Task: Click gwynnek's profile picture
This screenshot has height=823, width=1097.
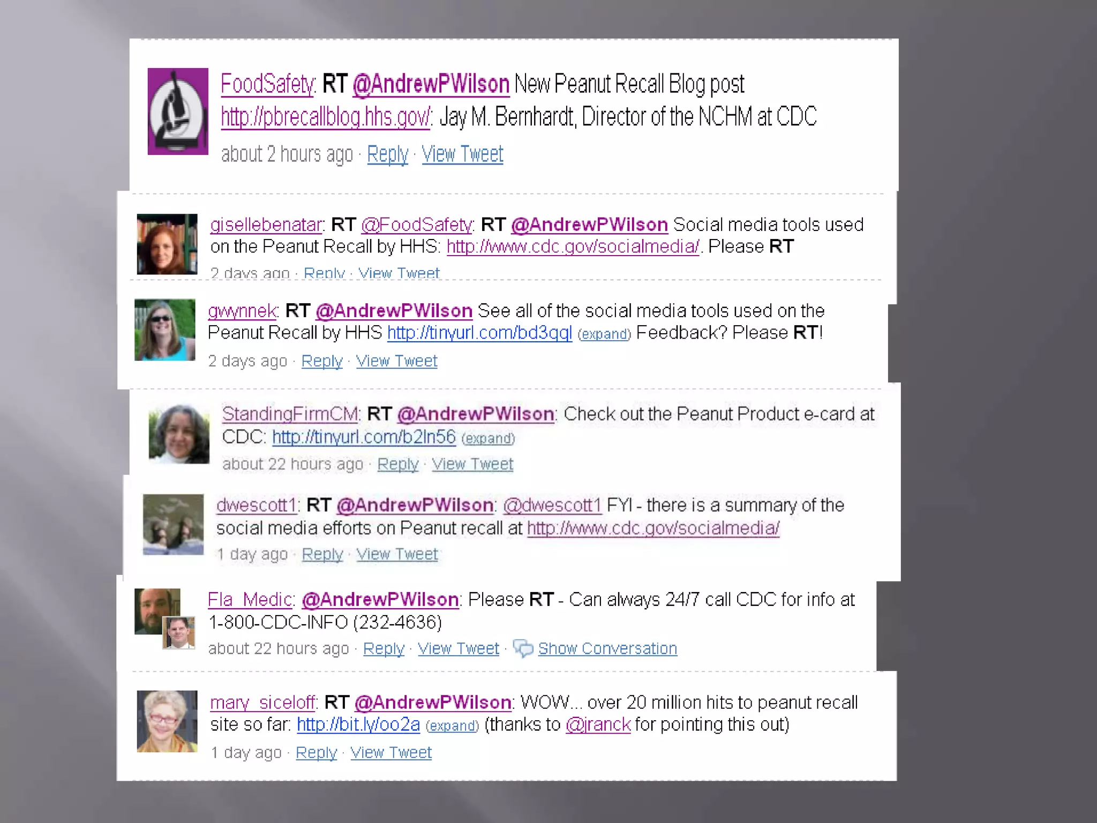Action: coord(165,330)
